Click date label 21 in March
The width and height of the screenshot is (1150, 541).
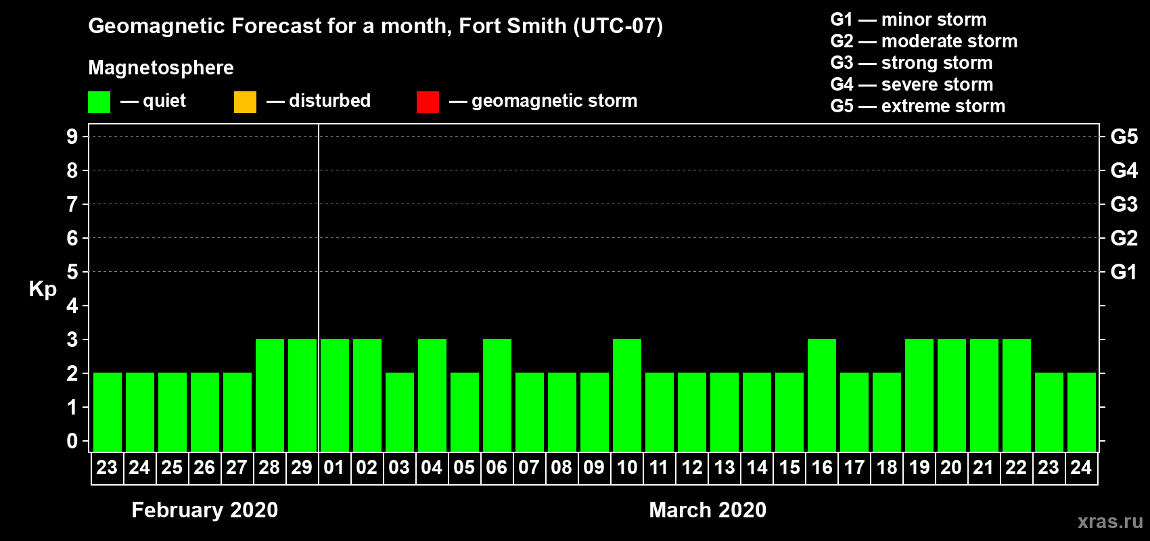[984, 467]
